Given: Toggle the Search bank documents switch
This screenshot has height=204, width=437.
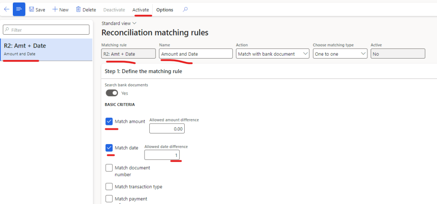Looking at the screenshot, I should pos(112,93).
